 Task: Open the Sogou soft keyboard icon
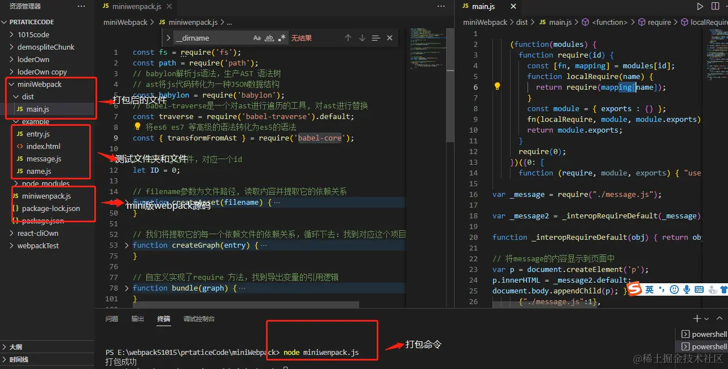click(699, 289)
